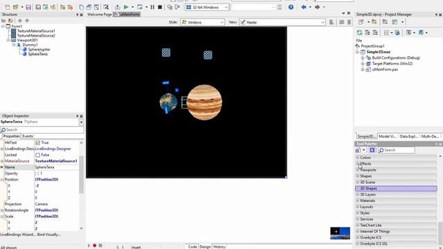Select Viewport3D1 in Structure tree
Viewport: 443px width, 249px height.
pyautogui.click(x=27, y=40)
